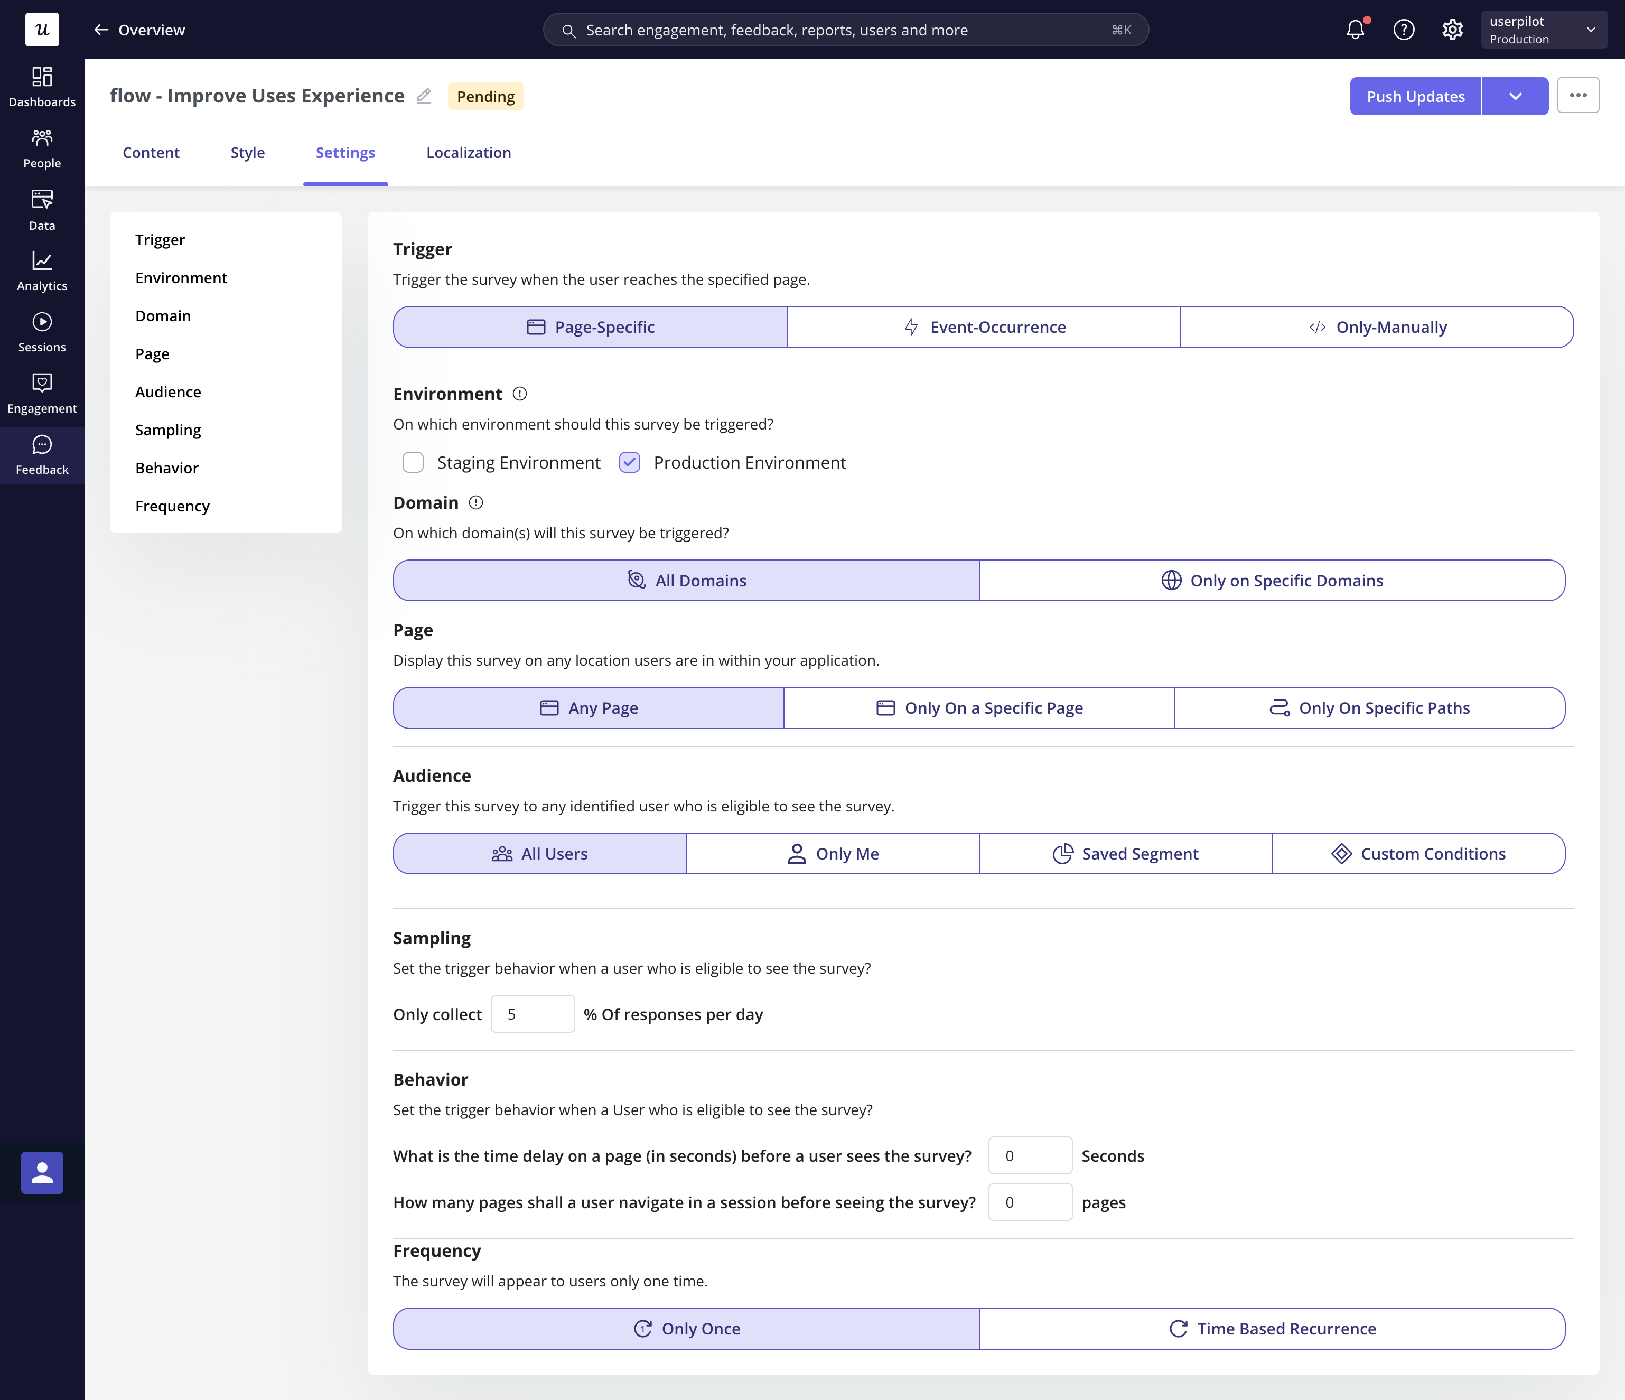Uncheck Production Environment checkbox

(x=629, y=463)
